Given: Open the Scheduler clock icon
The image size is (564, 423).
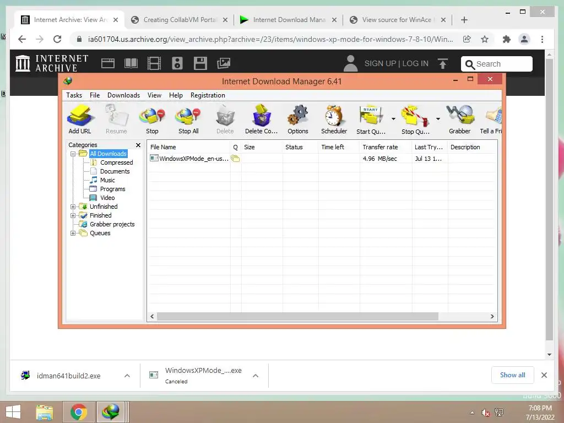Looking at the screenshot, I should click(x=334, y=119).
